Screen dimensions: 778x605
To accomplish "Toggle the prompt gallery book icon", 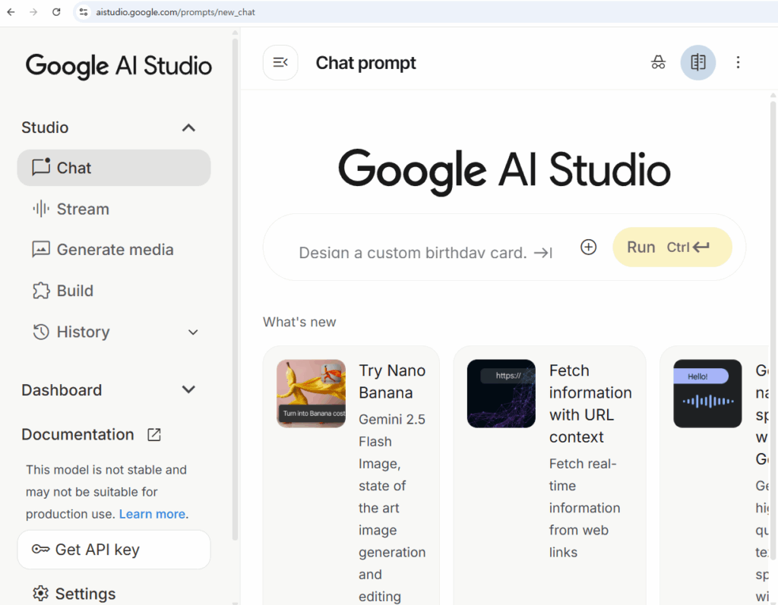I will pyautogui.click(x=697, y=62).
